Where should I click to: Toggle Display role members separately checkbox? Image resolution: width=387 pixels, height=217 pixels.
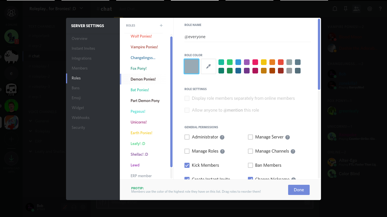[x=187, y=98]
